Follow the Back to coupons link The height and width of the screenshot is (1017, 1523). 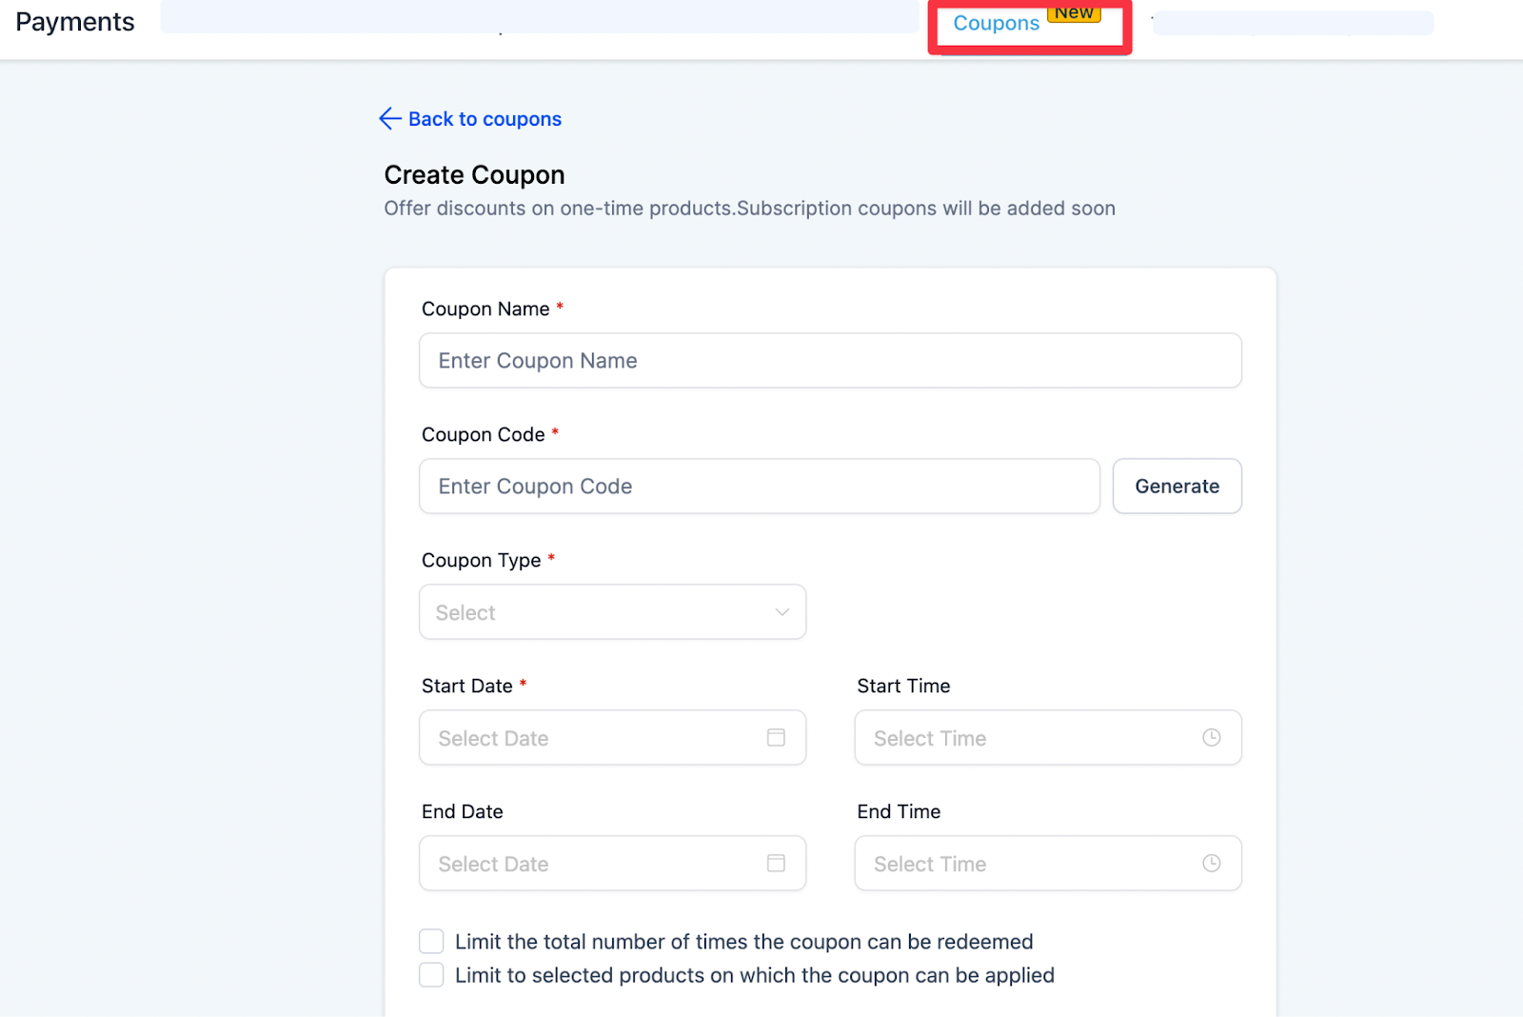485,118
